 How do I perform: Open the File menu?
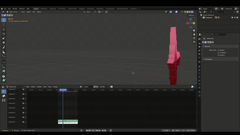[x=5, y=9]
